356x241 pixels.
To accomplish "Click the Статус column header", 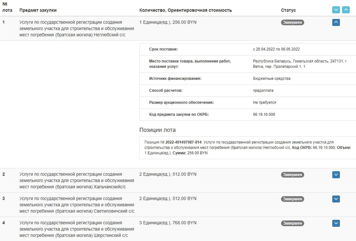I will click(x=288, y=10).
